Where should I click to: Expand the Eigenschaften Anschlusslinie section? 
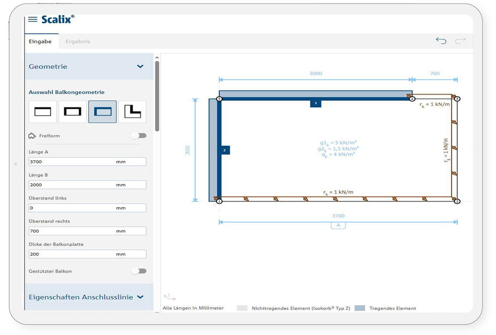pos(140,297)
